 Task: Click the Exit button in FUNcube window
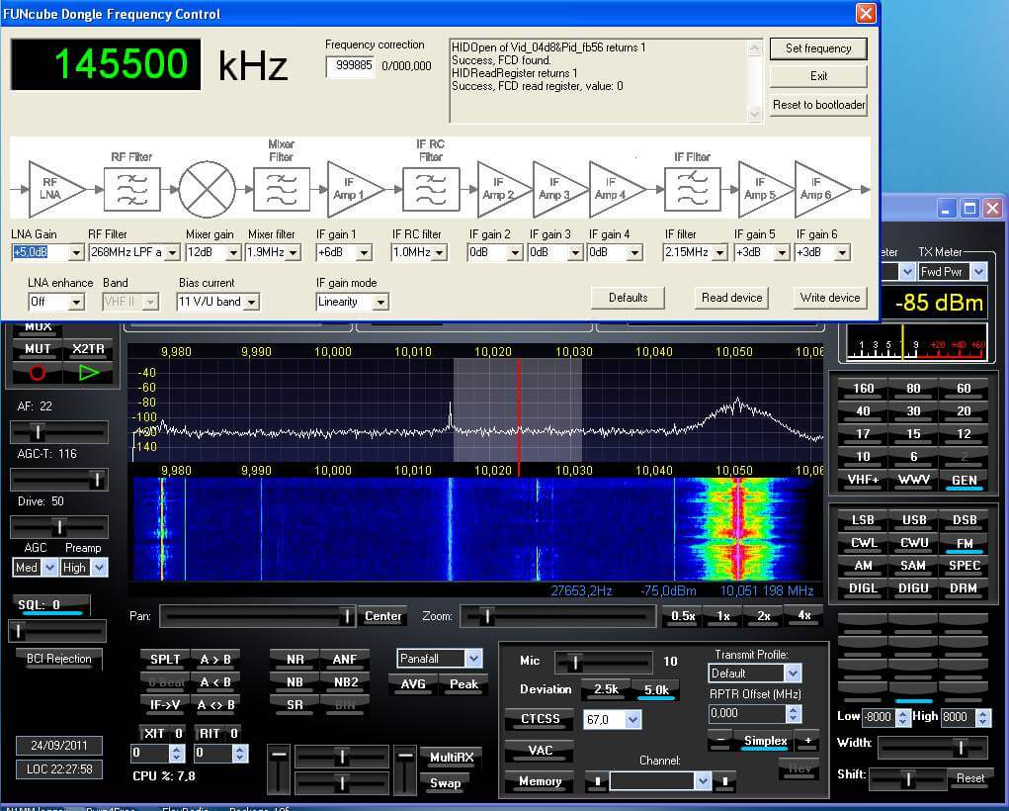[818, 76]
